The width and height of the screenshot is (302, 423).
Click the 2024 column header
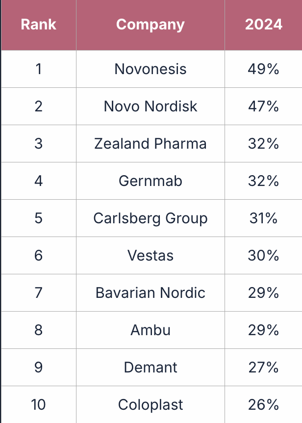click(x=263, y=25)
